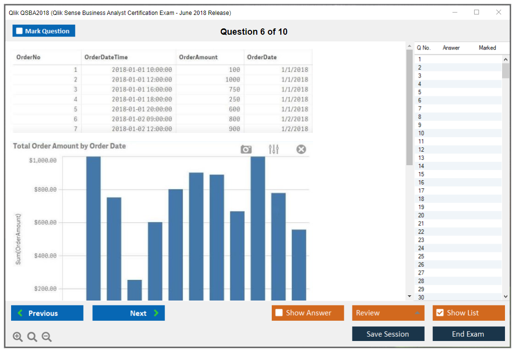Sort table by OrderDateTime column header

[106, 57]
